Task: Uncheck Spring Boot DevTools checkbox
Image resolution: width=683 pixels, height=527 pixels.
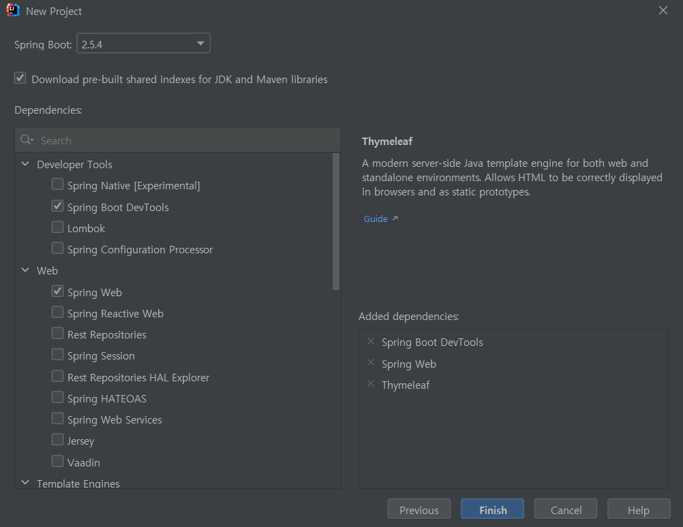Action: (x=57, y=206)
